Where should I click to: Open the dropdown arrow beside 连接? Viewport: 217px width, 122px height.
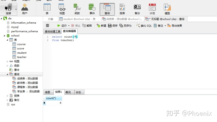click(x=16, y=9)
